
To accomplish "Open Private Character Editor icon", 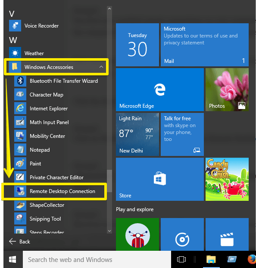I will pos(20,177).
